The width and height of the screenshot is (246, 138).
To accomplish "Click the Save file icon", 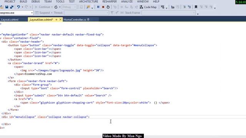I will 7,7.
